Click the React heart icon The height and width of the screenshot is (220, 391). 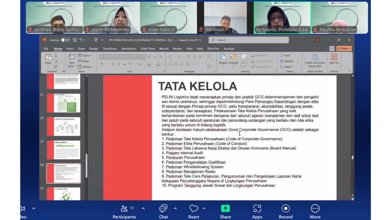coord(194,209)
